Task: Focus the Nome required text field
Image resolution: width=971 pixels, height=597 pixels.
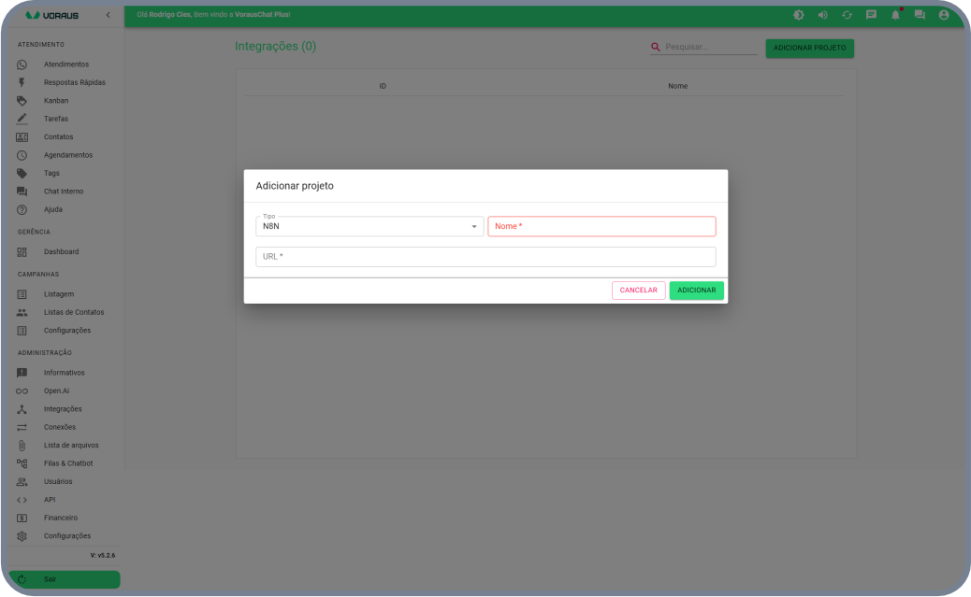Action: pos(601,226)
